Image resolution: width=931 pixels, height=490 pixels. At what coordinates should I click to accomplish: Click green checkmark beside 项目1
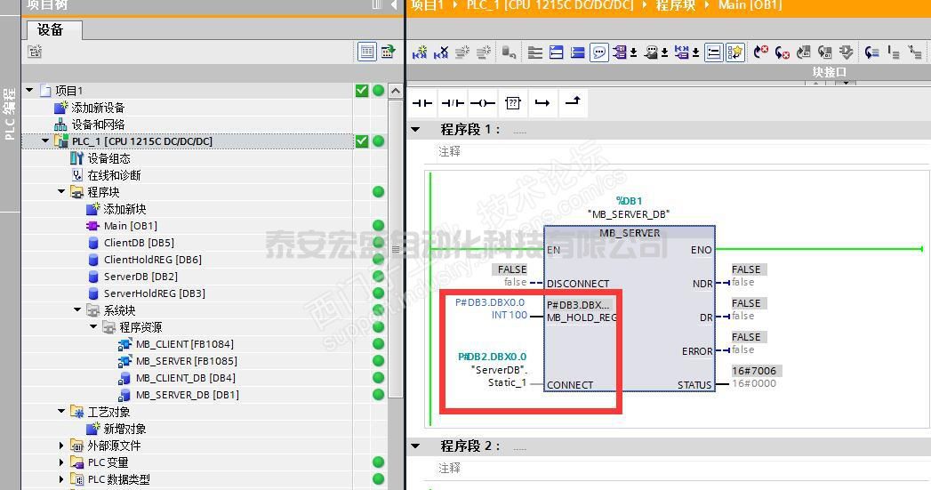click(362, 91)
